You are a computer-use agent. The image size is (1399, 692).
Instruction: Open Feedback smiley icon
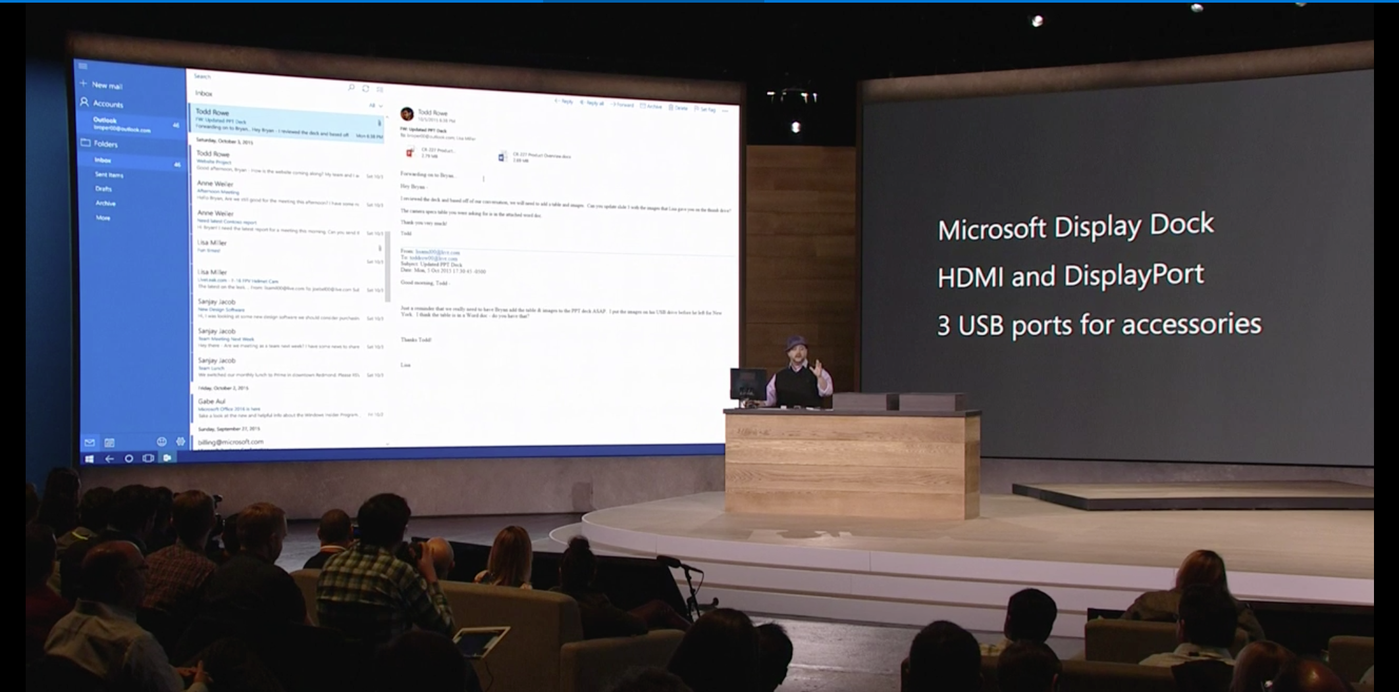[x=161, y=441]
